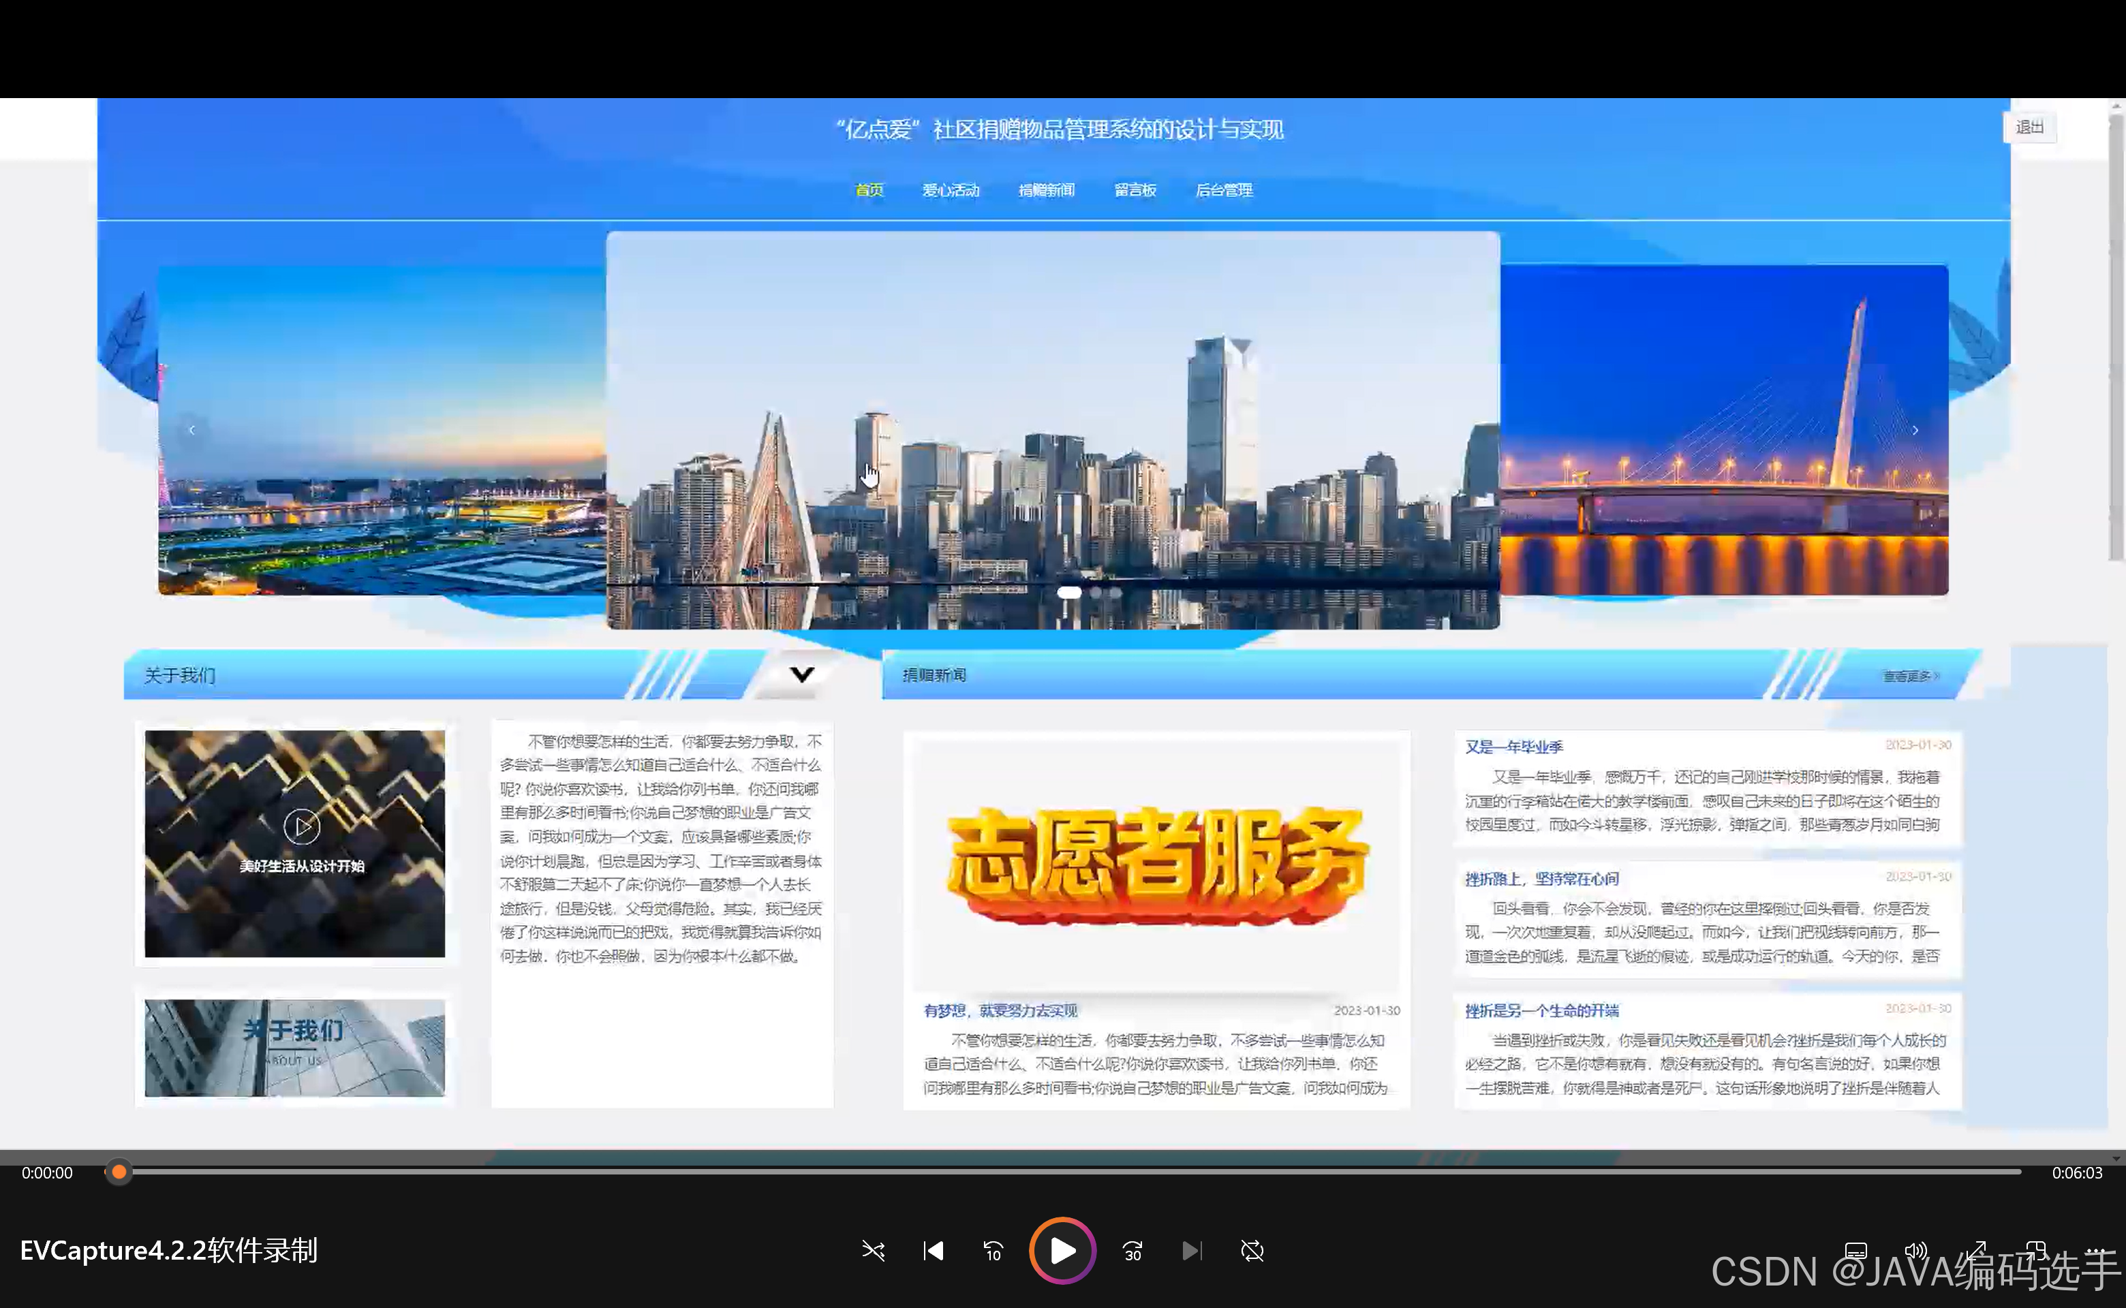The image size is (2126, 1308).
Task: Click the seek bar position handle
Action: point(119,1172)
